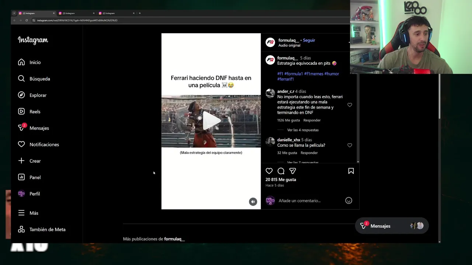Save post with bookmark icon
Screen dimensions: 472x265
click(351, 171)
